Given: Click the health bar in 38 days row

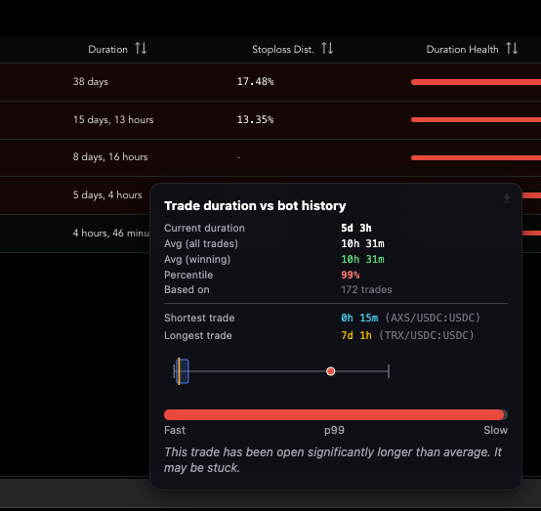Looking at the screenshot, I should pyautogui.click(x=476, y=82).
